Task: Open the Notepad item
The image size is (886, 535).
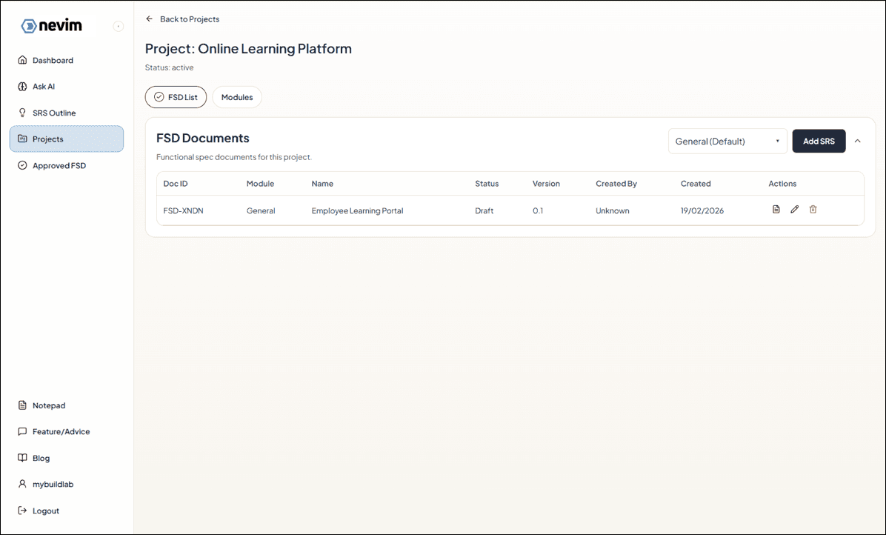Action: click(x=48, y=405)
